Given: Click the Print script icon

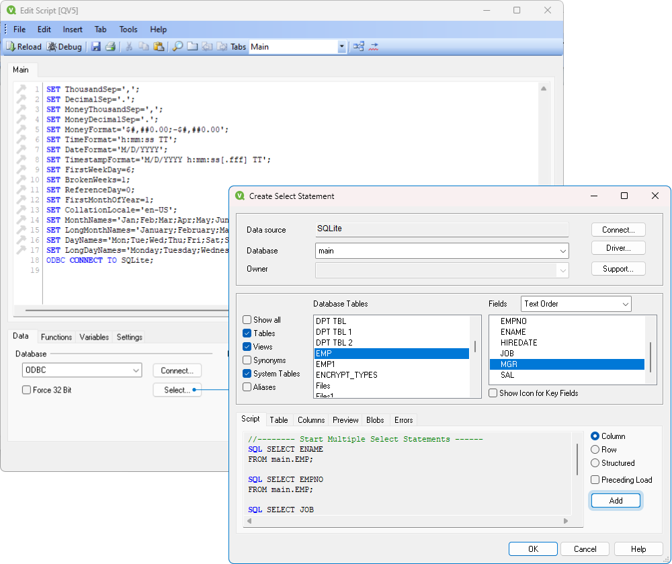Looking at the screenshot, I should (110, 46).
